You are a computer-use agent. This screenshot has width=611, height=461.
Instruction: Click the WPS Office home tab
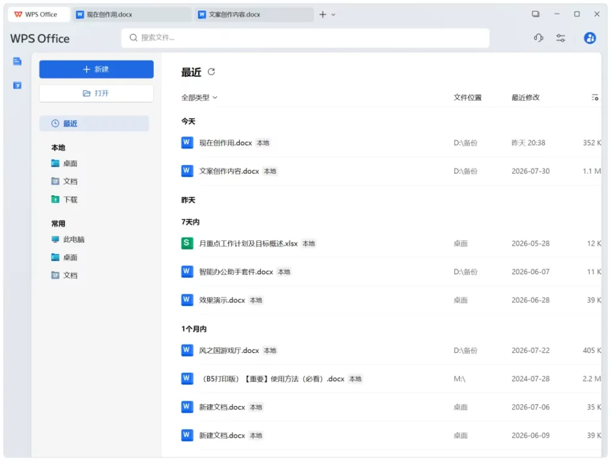pyautogui.click(x=39, y=14)
